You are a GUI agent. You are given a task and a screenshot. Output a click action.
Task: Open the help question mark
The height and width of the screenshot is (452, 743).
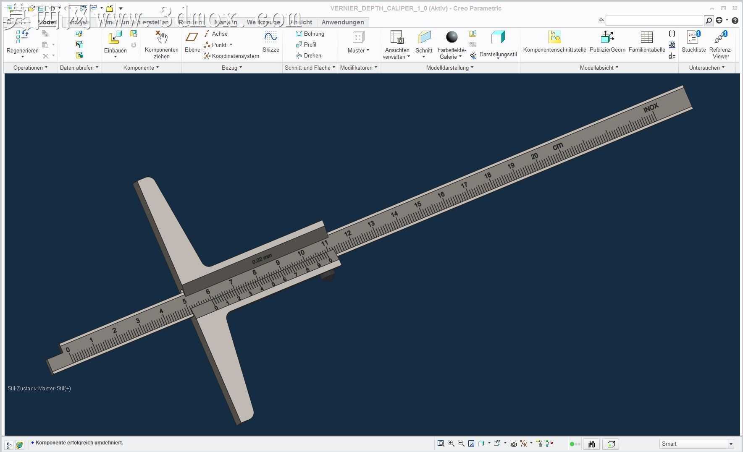click(735, 20)
